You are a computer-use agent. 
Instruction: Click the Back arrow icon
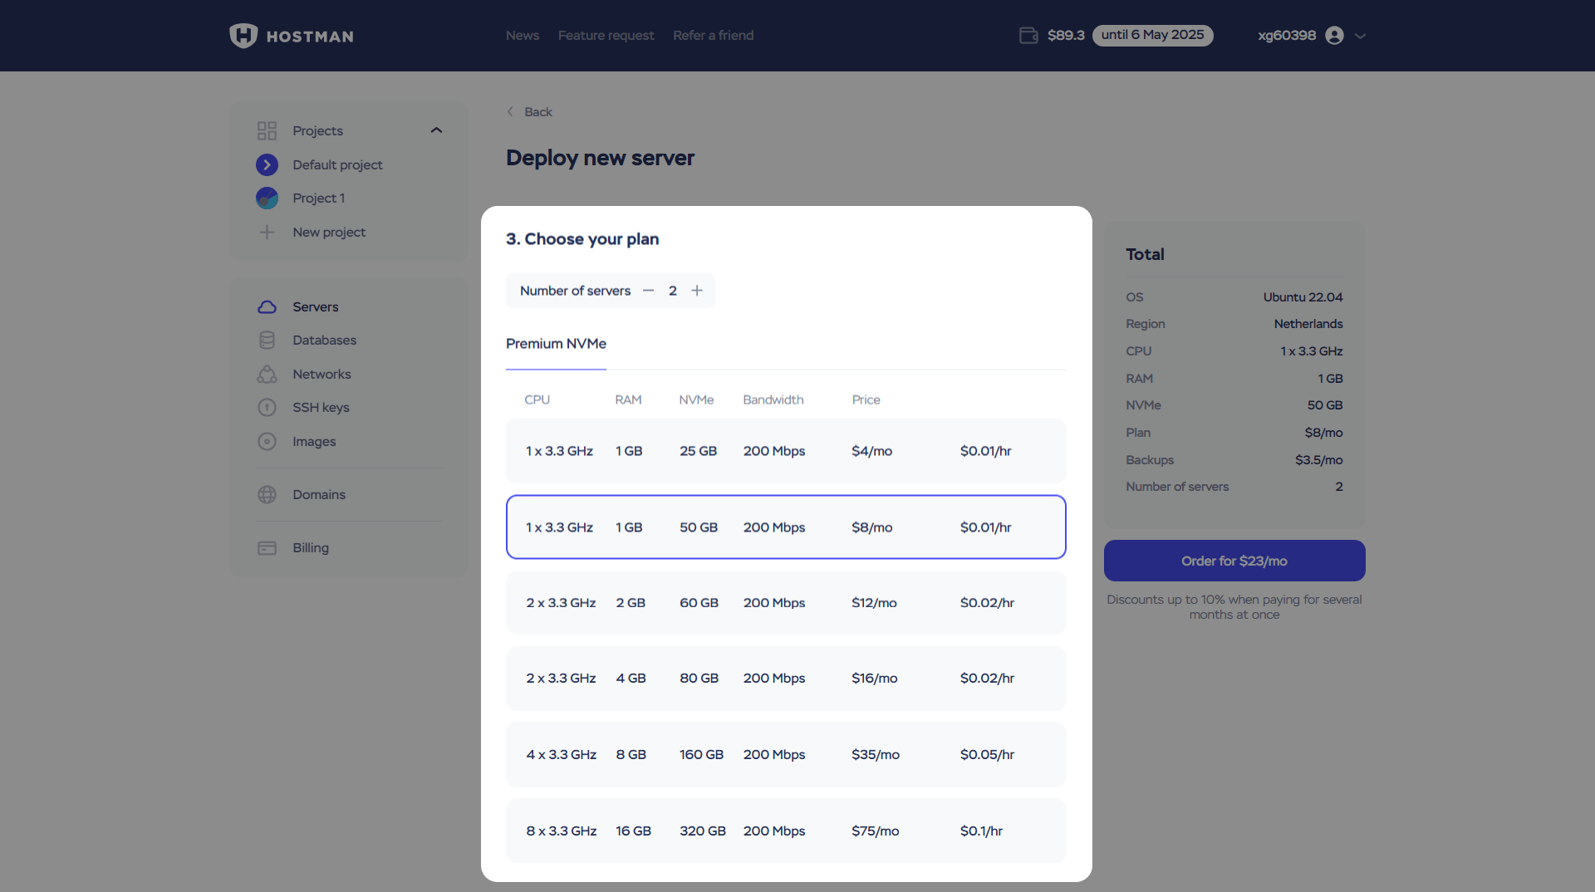point(510,111)
